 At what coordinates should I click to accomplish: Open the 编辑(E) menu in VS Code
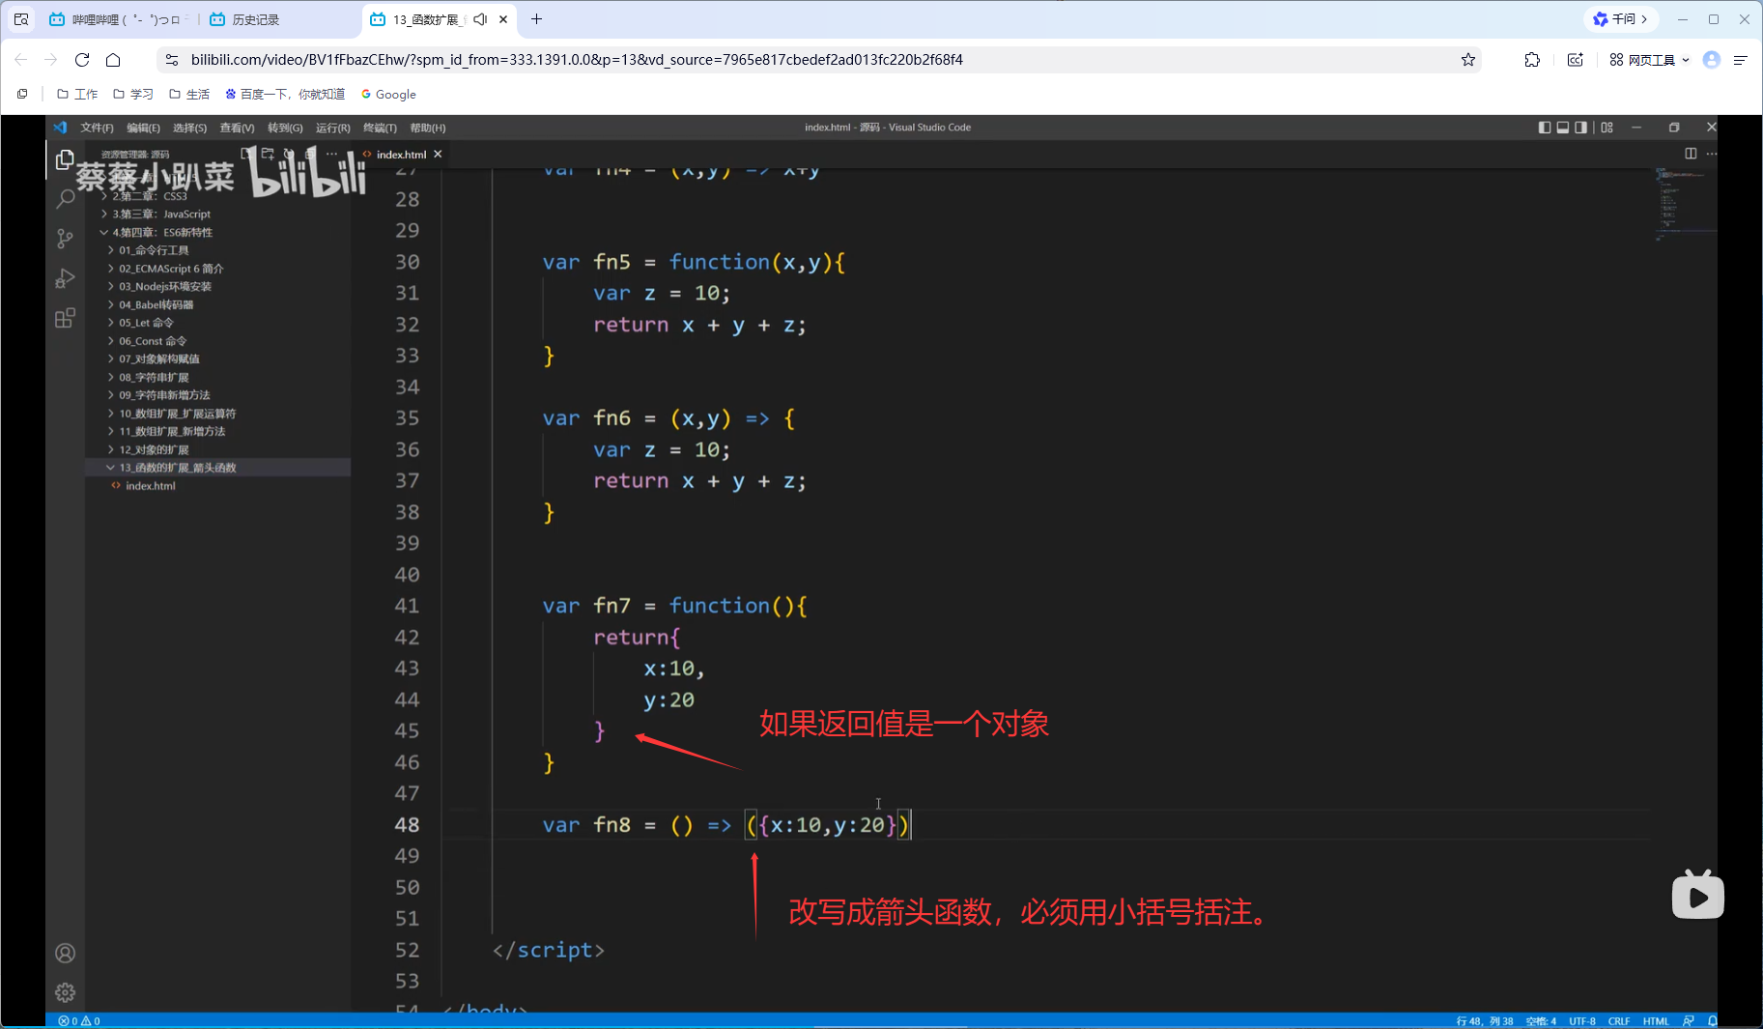[x=143, y=128]
